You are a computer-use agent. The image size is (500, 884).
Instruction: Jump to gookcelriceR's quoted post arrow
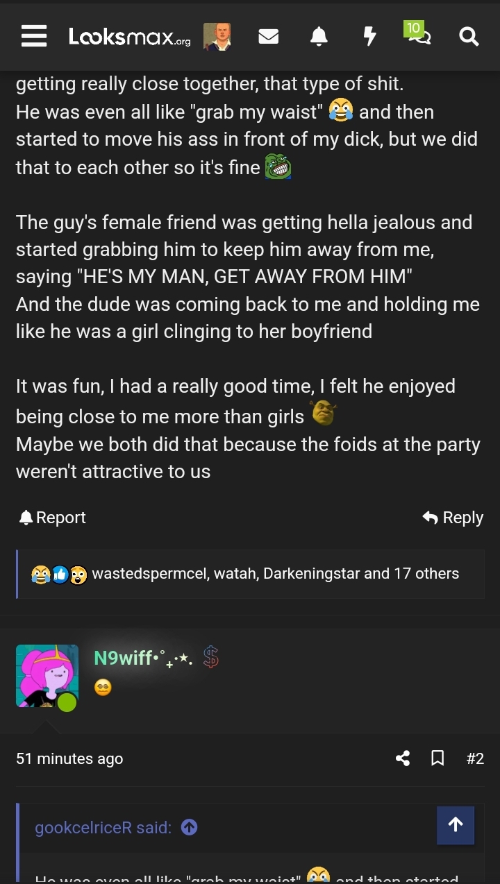(x=189, y=827)
